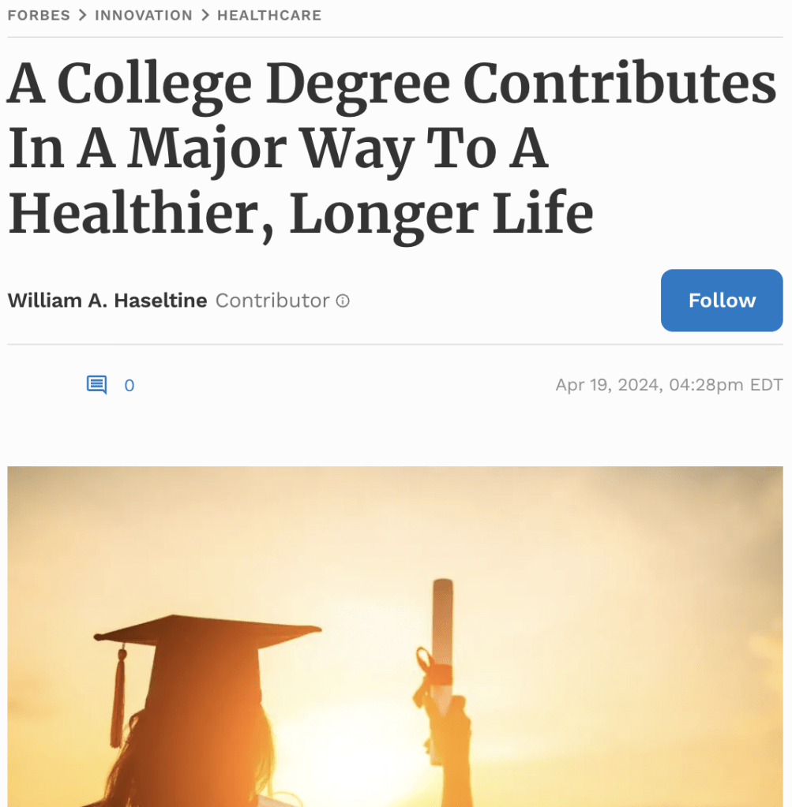Click the chevron after FORBES breadcrumb
The height and width of the screenshot is (807, 792).
82,15
